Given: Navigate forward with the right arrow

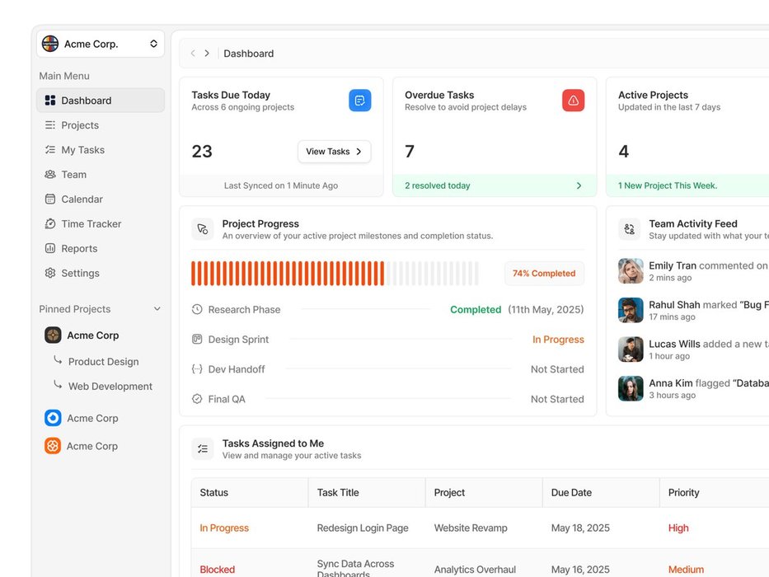Looking at the screenshot, I should pyautogui.click(x=207, y=54).
